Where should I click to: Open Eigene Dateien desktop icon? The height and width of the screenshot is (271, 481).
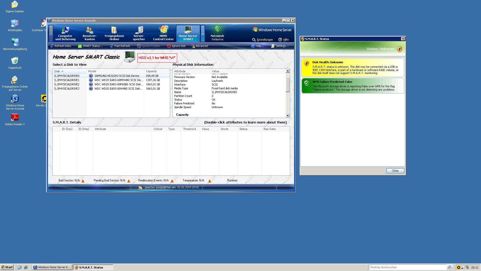coord(15,7)
